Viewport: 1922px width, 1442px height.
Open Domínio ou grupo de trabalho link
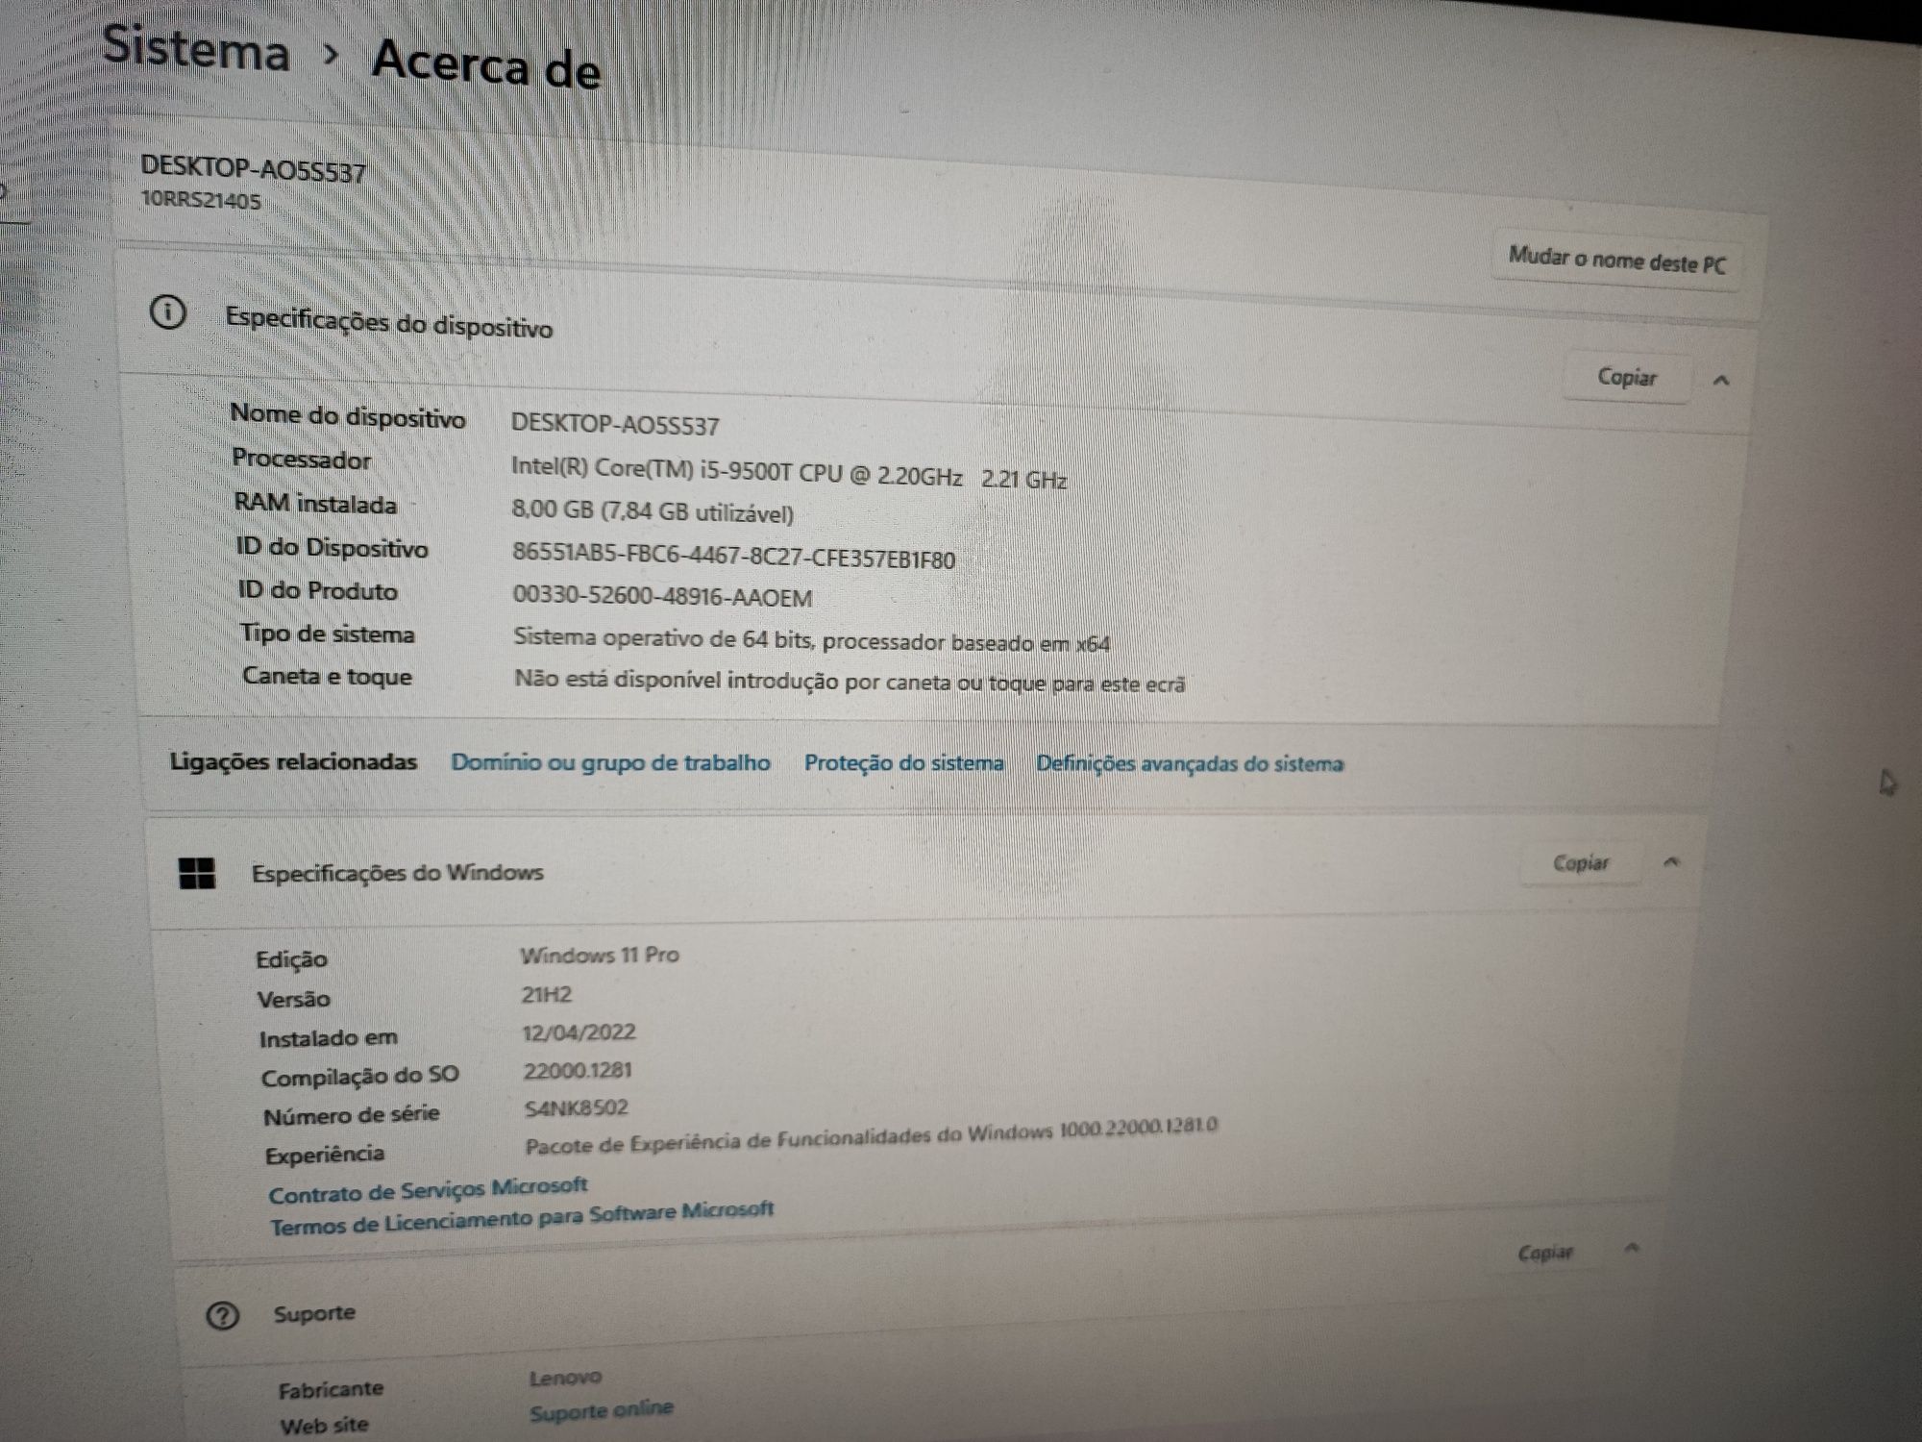[x=610, y=762]
